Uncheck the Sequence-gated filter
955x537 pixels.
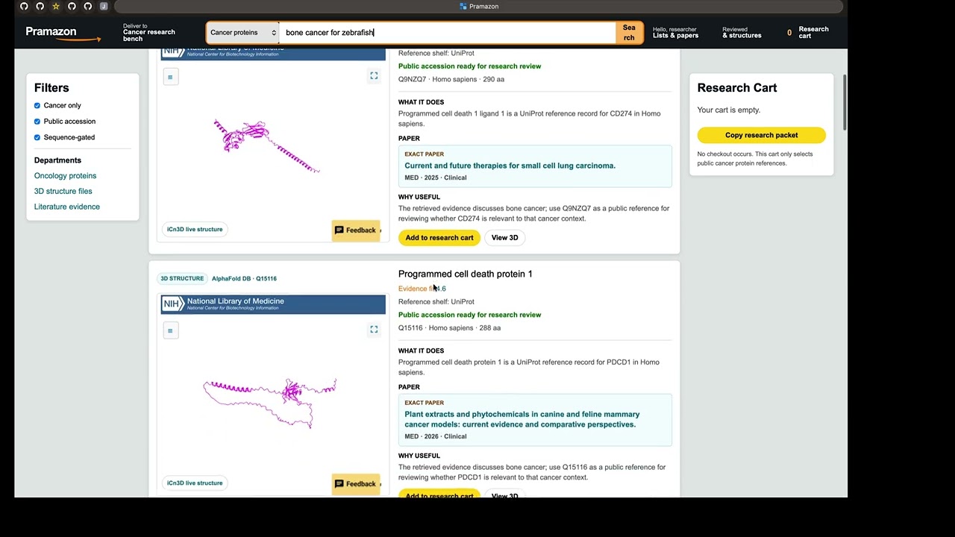(x=37, y=137)
